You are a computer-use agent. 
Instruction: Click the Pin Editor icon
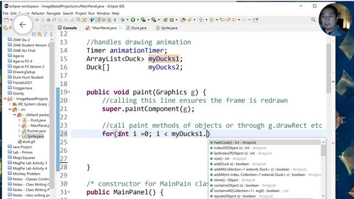[256, 20]
